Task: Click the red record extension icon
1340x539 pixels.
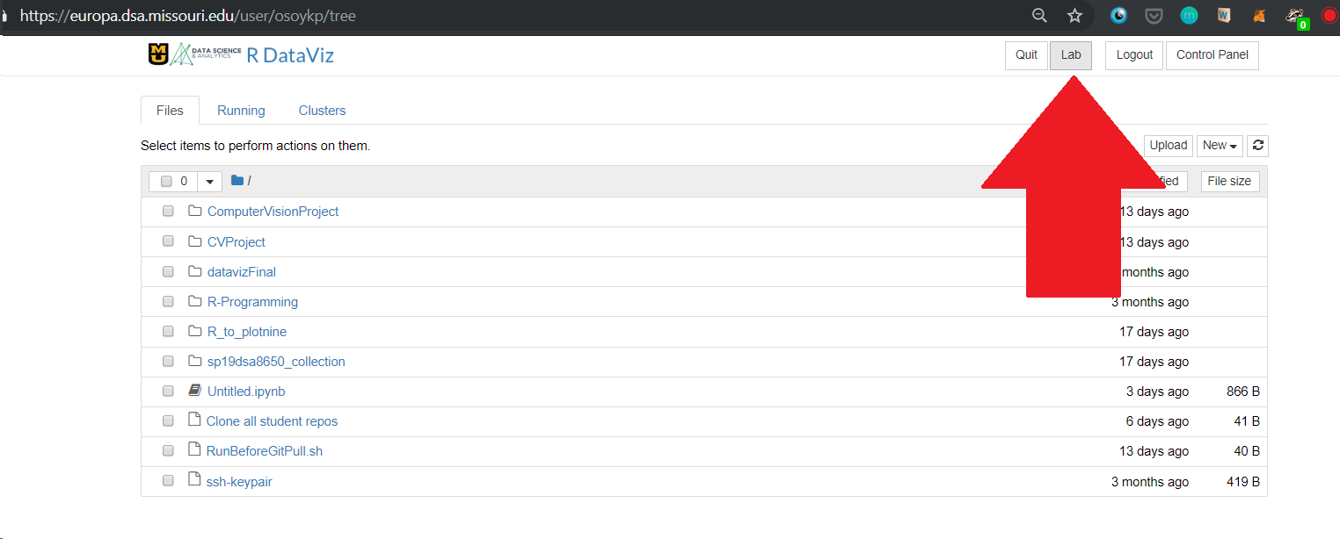Action: 1329,16
